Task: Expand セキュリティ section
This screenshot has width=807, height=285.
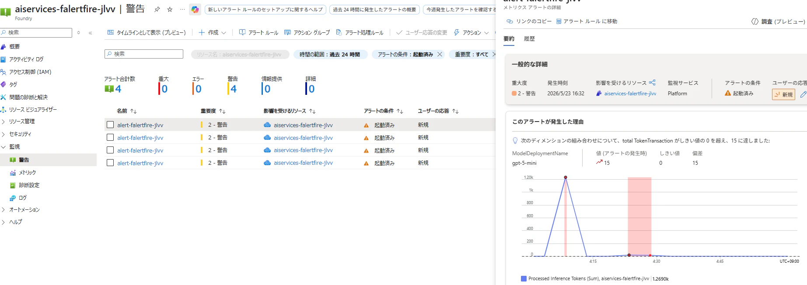Action: [x=20, y=134]
